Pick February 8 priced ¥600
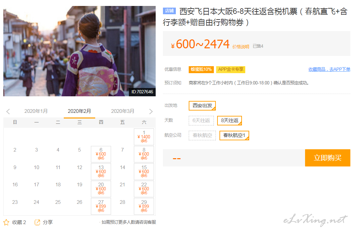The height and width of the screenshot is (231, 351). click(144, 154)
